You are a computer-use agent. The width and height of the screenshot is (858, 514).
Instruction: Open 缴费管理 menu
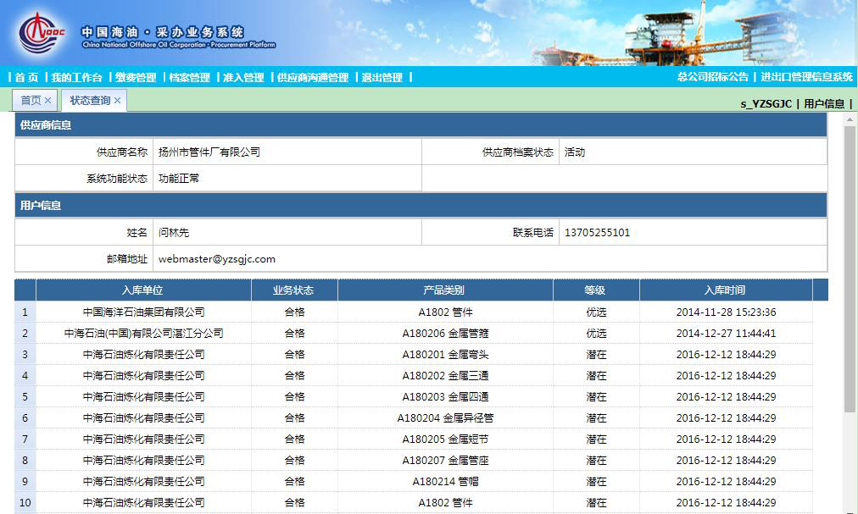coord(136,77)
